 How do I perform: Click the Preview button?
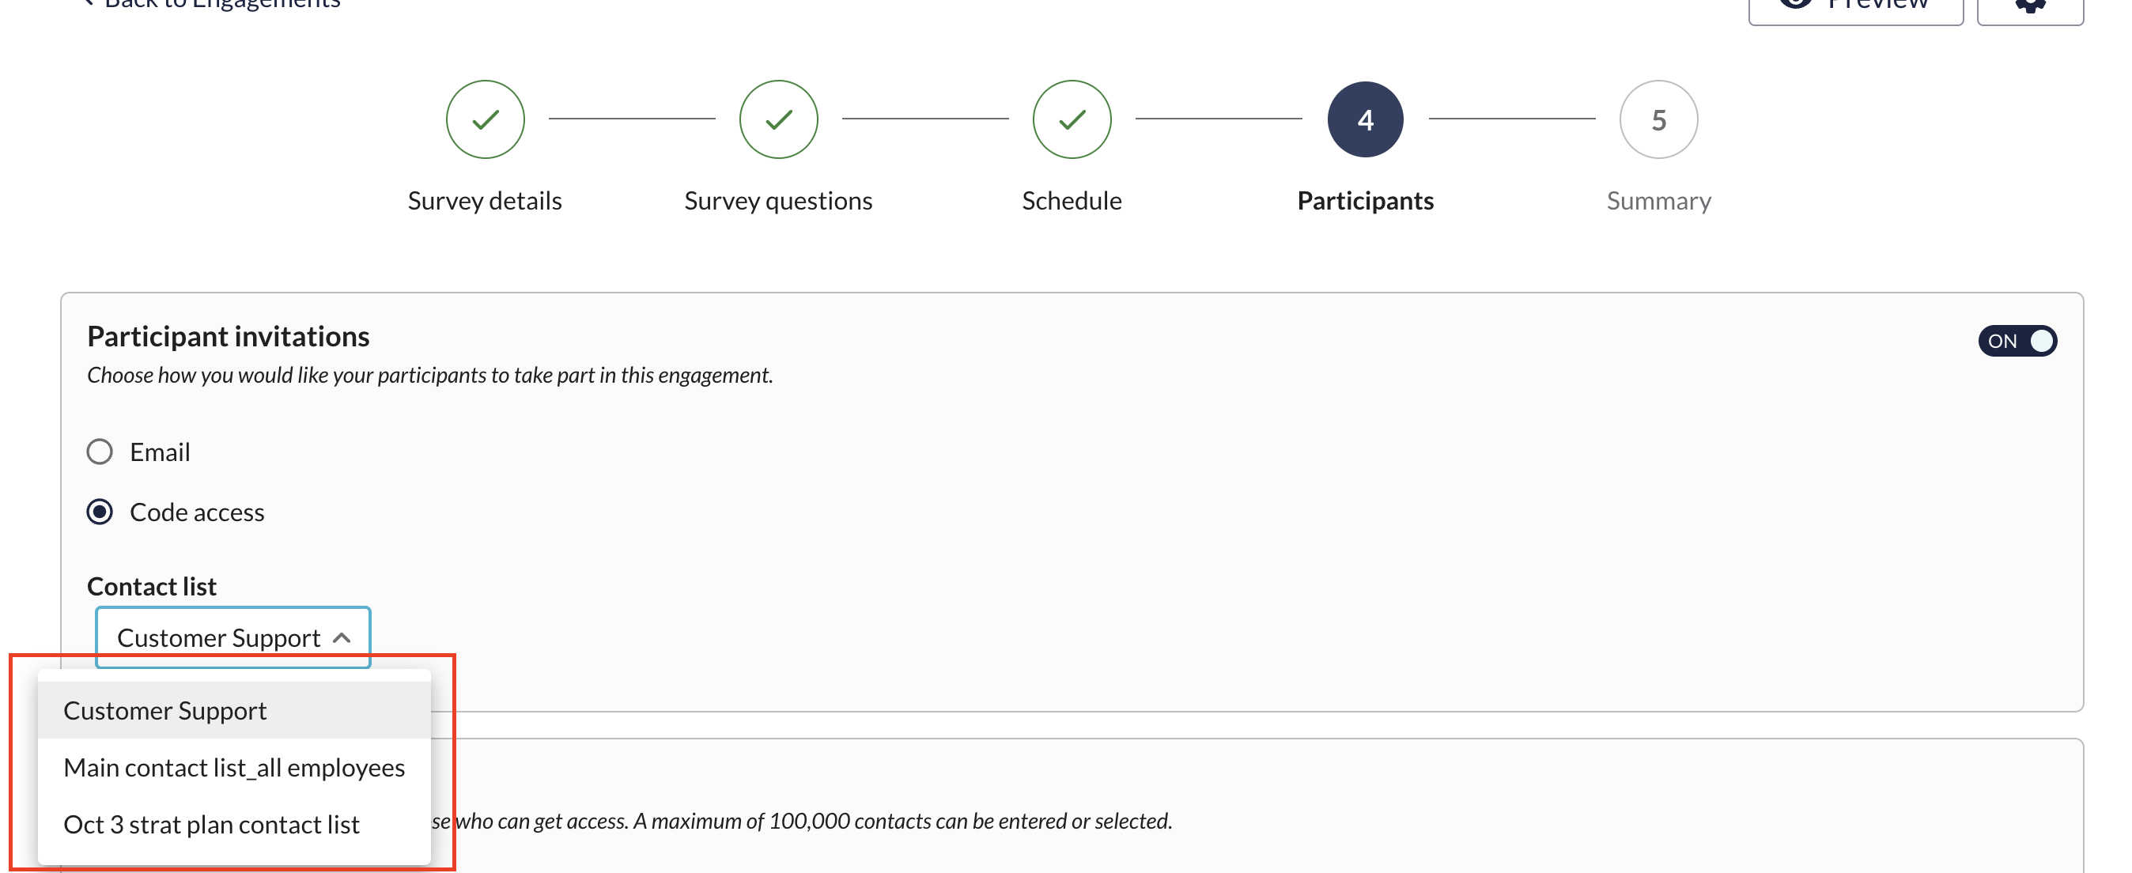coord(1854,6)
